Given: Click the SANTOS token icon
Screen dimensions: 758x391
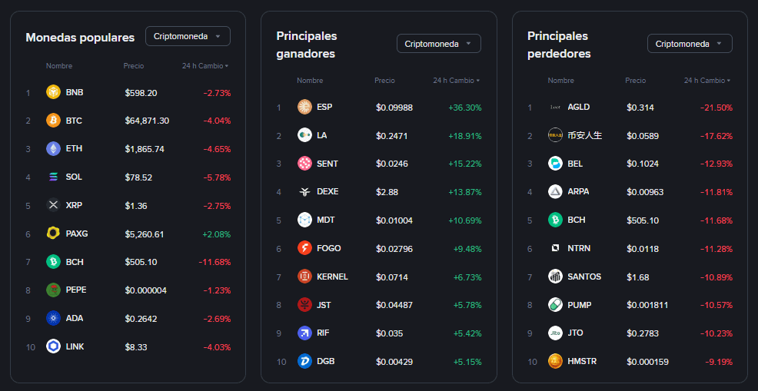Looking at the screenshot, I should pyautogui.click(x=555, y=277).
